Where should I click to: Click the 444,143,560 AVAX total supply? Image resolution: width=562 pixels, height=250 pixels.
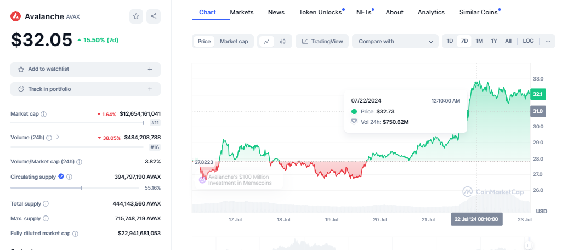pos(137,203)
